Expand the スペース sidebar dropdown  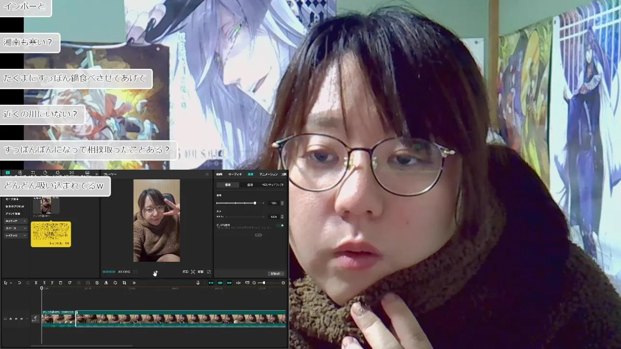pos(25,228)
